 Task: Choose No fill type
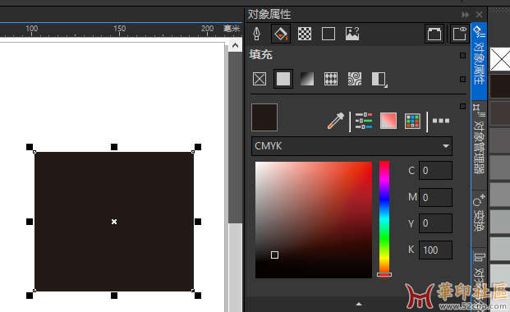tap(260, 79)
